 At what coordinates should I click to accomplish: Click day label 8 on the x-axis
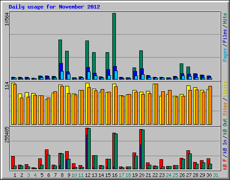click(62, 175)
